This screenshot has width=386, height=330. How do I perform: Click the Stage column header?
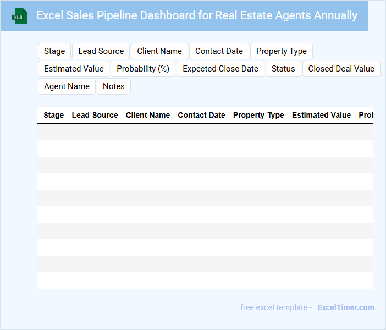pos(53,115)
